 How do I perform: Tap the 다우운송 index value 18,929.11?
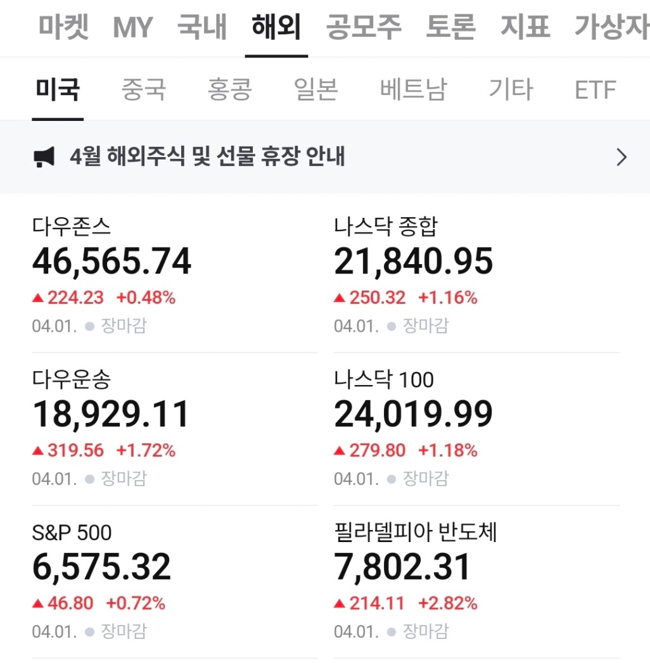tap(112, 414)
